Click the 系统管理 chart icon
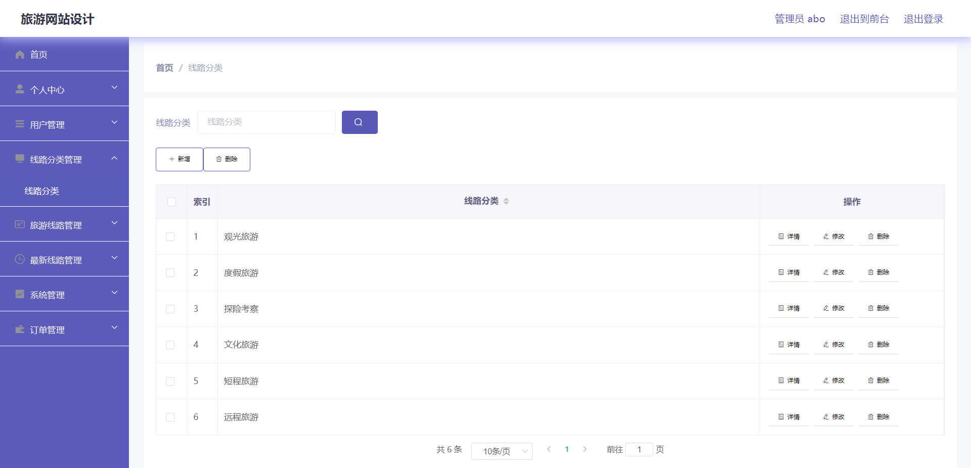971x468 pixels. (x=19, y=294)
